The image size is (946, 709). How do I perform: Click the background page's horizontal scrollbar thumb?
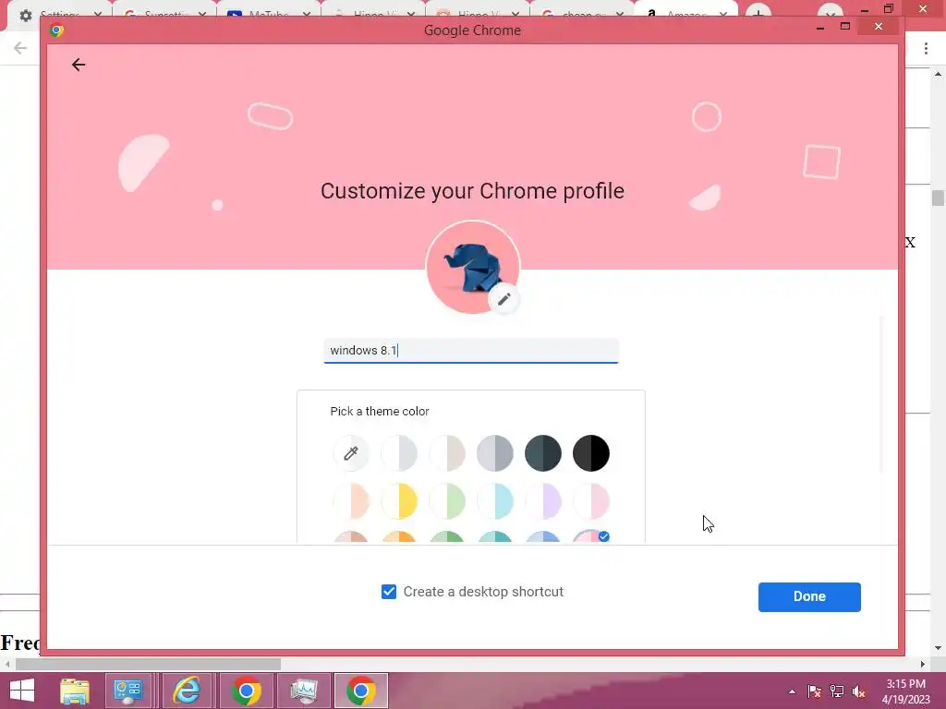click(x=148, y=664)
